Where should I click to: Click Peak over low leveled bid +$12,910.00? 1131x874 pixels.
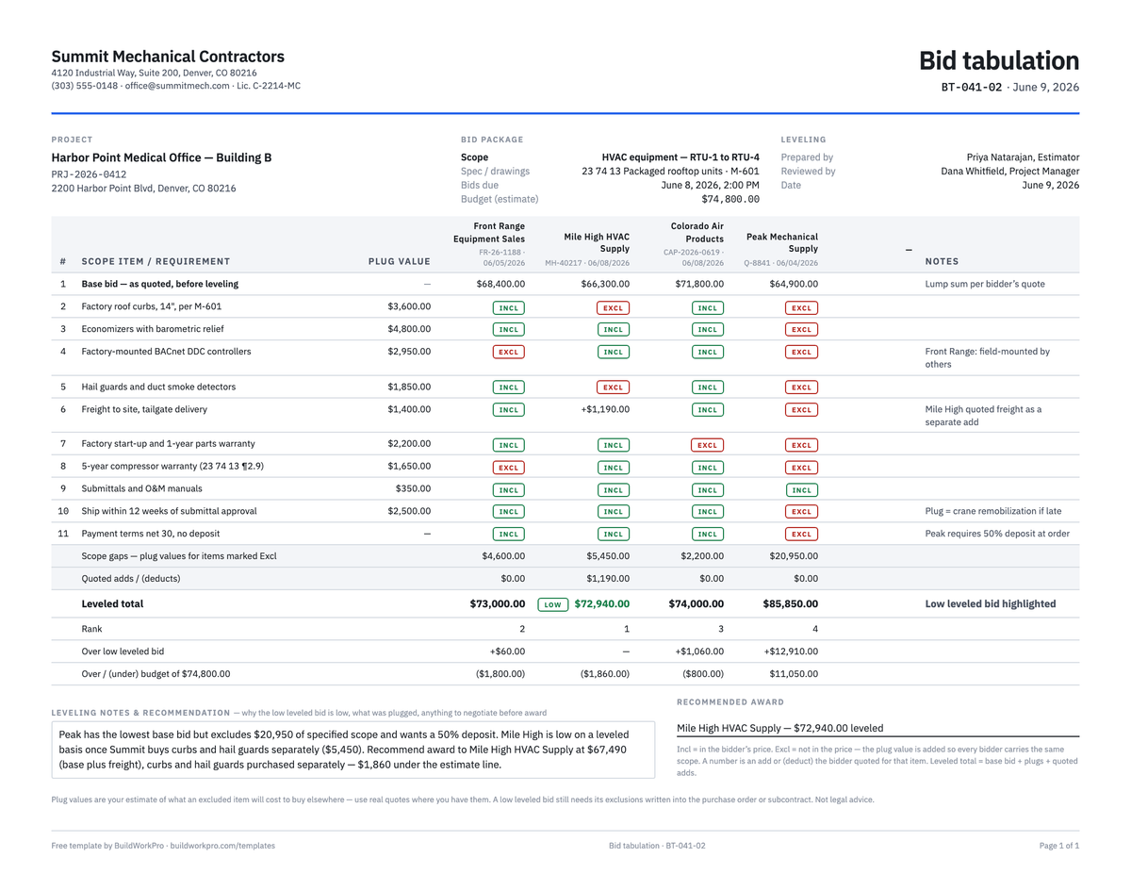click(791, 651)
